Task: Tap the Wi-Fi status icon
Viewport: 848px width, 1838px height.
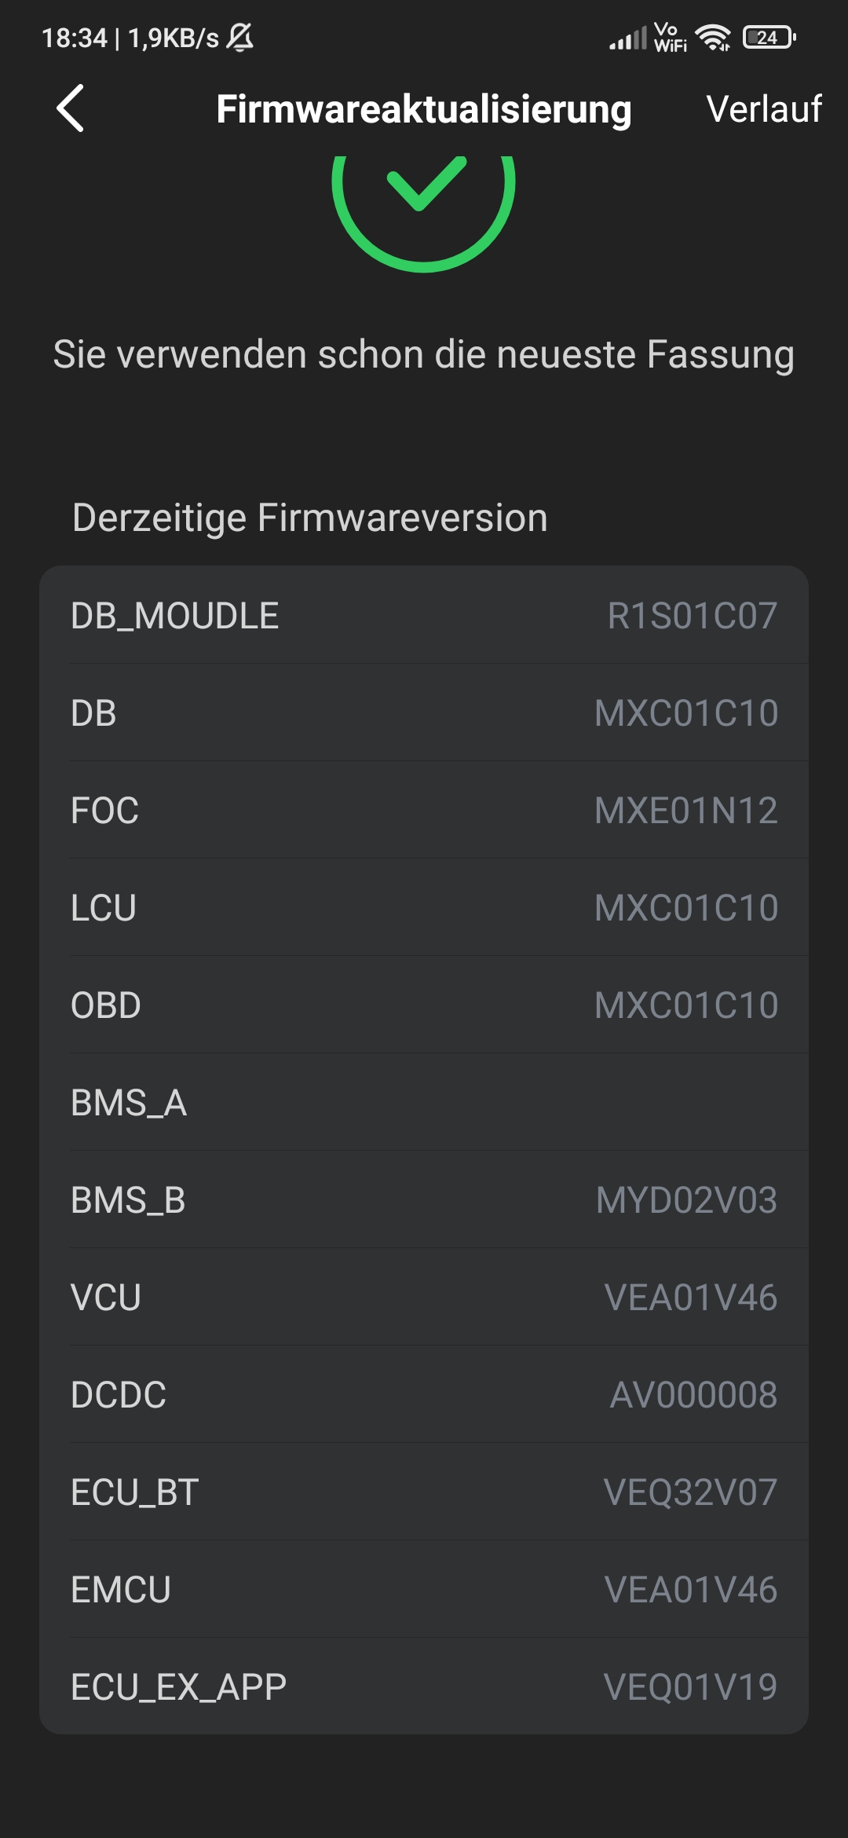Action: [x=713, y=37]
